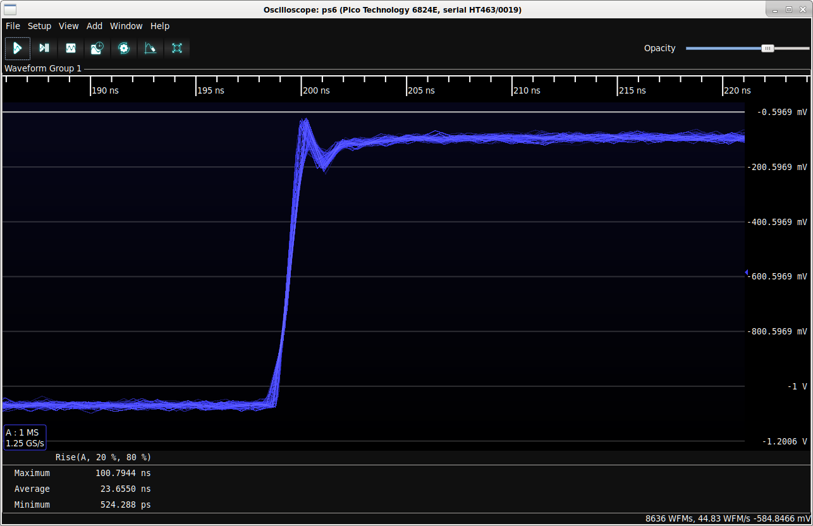Open the window menu icon in title bar
Image resolution: width=813 pixels, height=526 pixels.
pos(9,9)
